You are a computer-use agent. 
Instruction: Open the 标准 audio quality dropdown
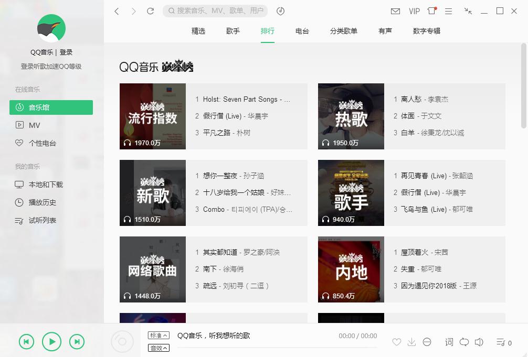pos(159,334)
